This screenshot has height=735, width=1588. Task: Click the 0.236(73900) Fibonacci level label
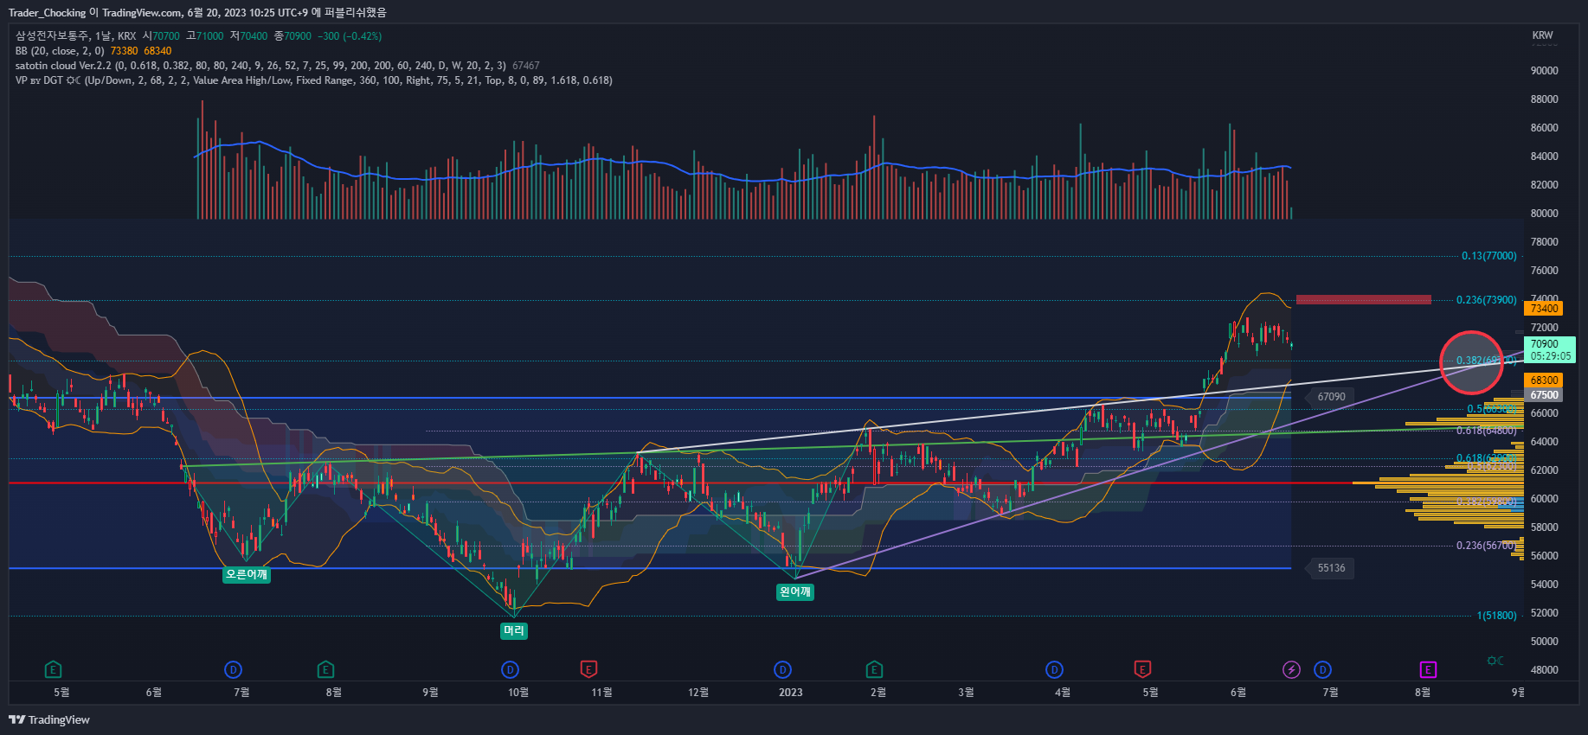coord(1486,300)
